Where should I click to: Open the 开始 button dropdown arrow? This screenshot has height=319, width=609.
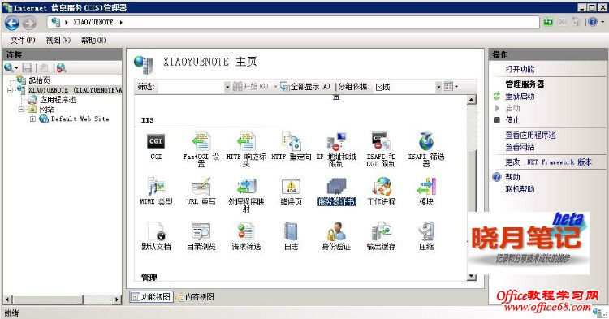click(x=275, y=87)
